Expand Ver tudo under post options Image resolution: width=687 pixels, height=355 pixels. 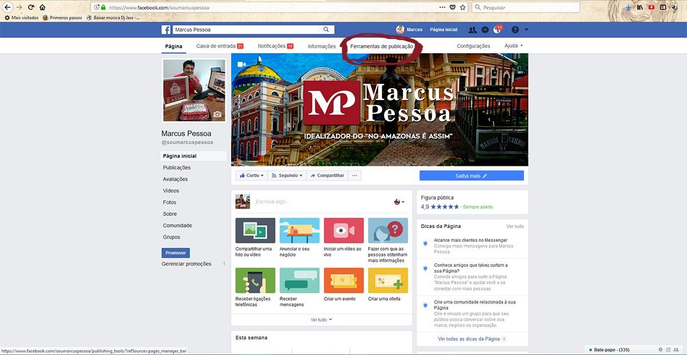tap(321, 320)
